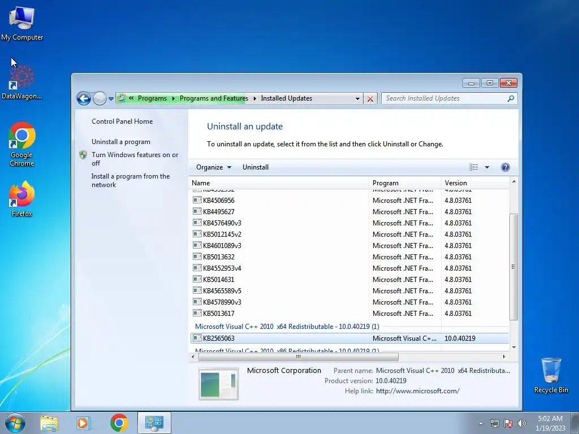This screenshot has width=579, height=434.
Task: Select update KB4565589v5
Action: coord(349,291)
